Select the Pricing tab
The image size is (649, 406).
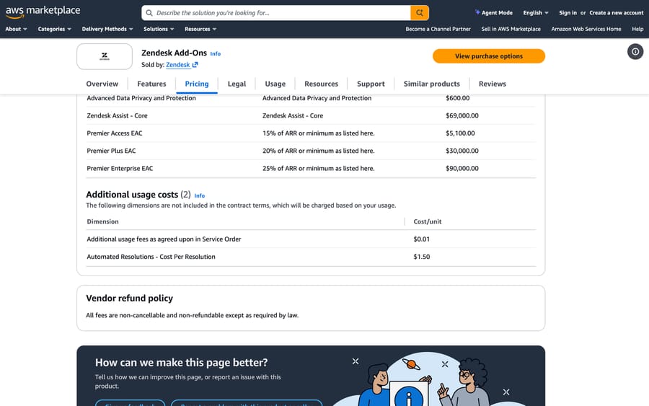[x=197, y=84]
